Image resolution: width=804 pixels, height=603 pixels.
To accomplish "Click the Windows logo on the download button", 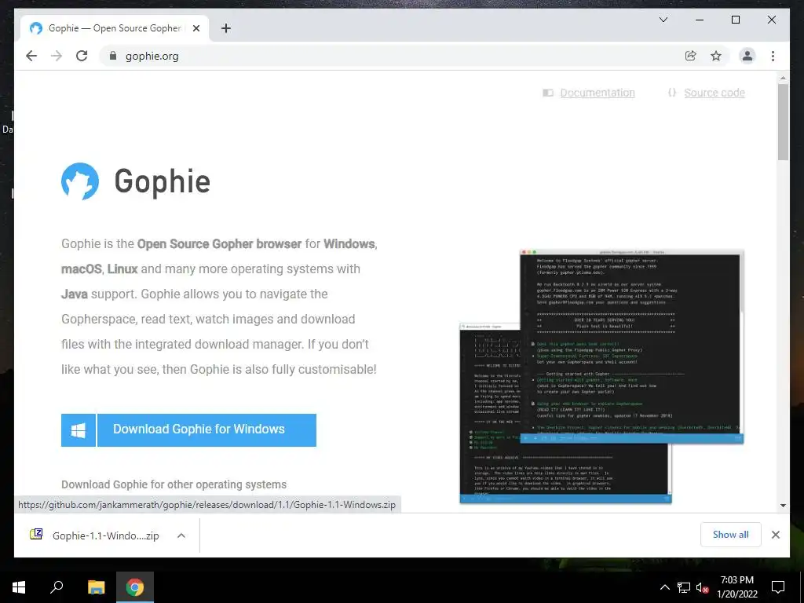I will (x=78, y=430).
